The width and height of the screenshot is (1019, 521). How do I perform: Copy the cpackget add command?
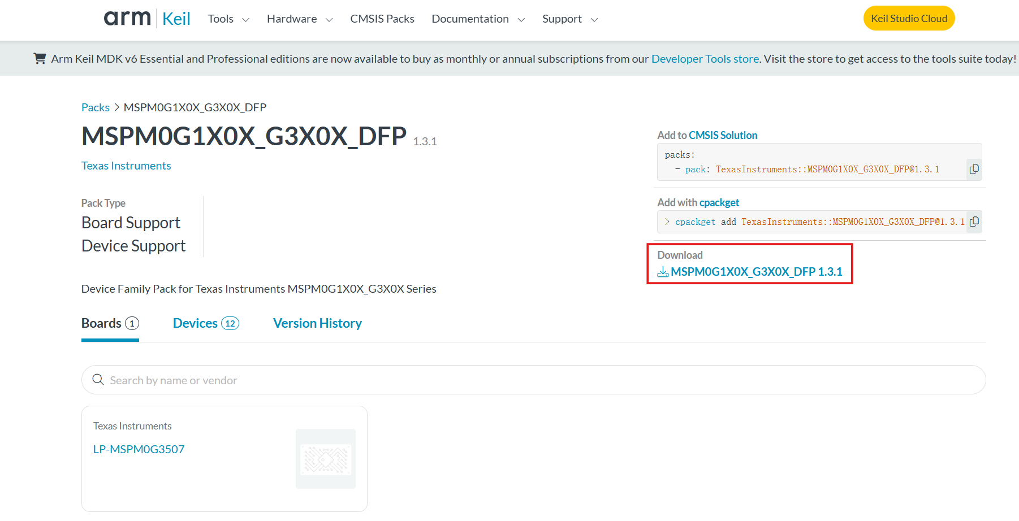pos(974,222)
